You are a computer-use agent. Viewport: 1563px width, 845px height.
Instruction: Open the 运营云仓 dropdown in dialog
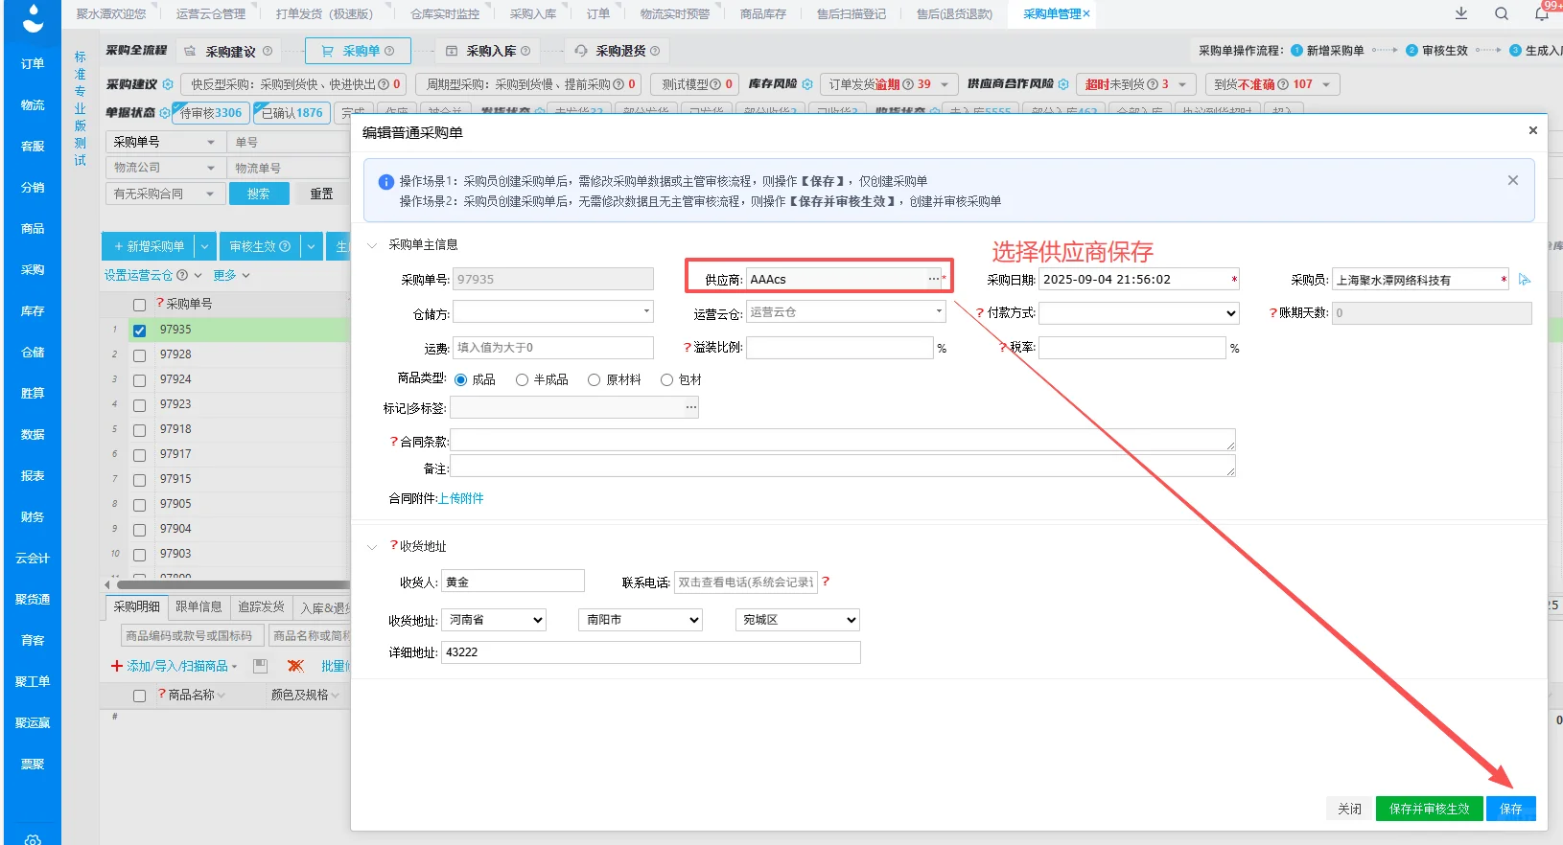[846, 312]
